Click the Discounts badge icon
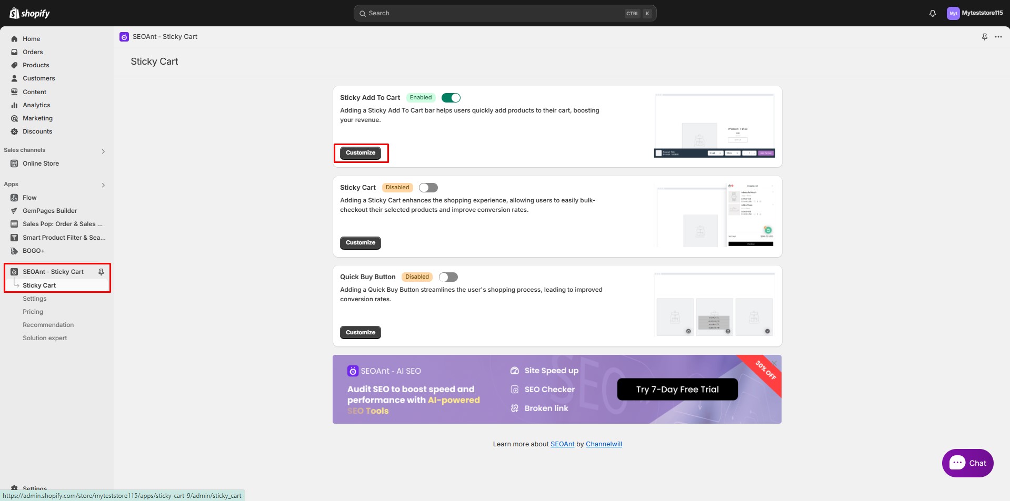 click(x=14, y=131)
